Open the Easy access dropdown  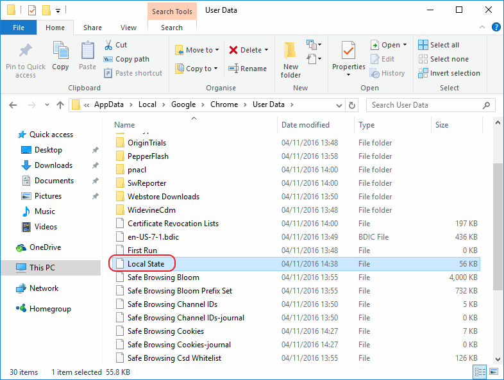314,59
